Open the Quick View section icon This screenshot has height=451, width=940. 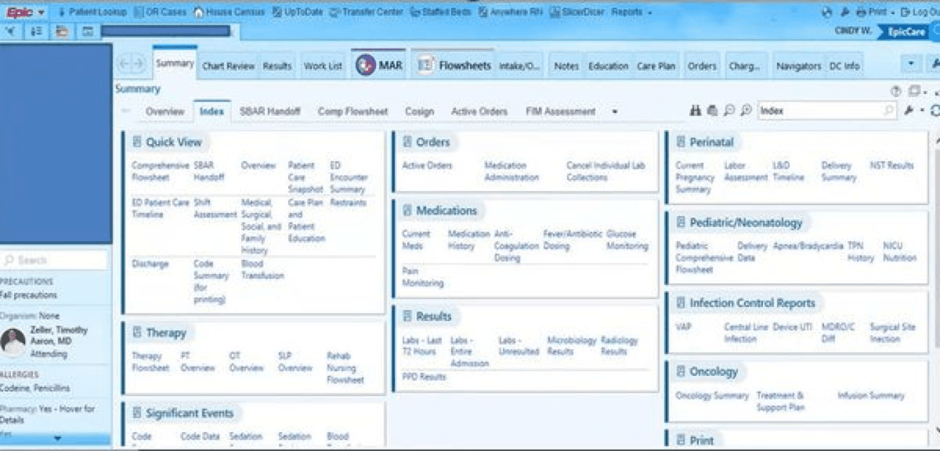coord(136,142)
